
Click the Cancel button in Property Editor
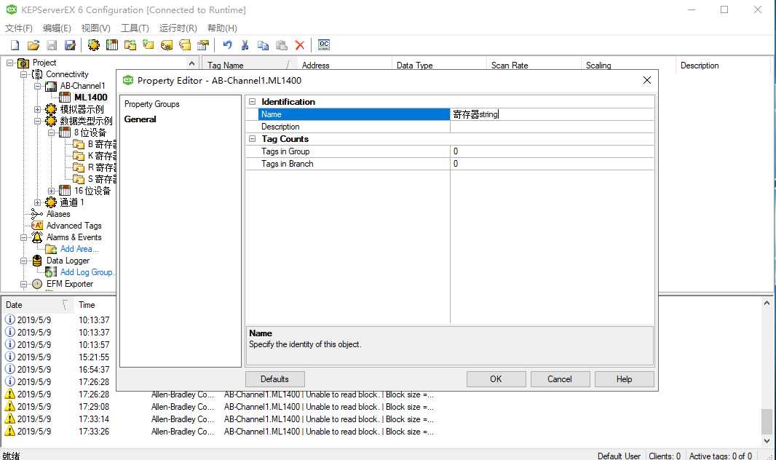pyautogui.click(x=560, y=379)
